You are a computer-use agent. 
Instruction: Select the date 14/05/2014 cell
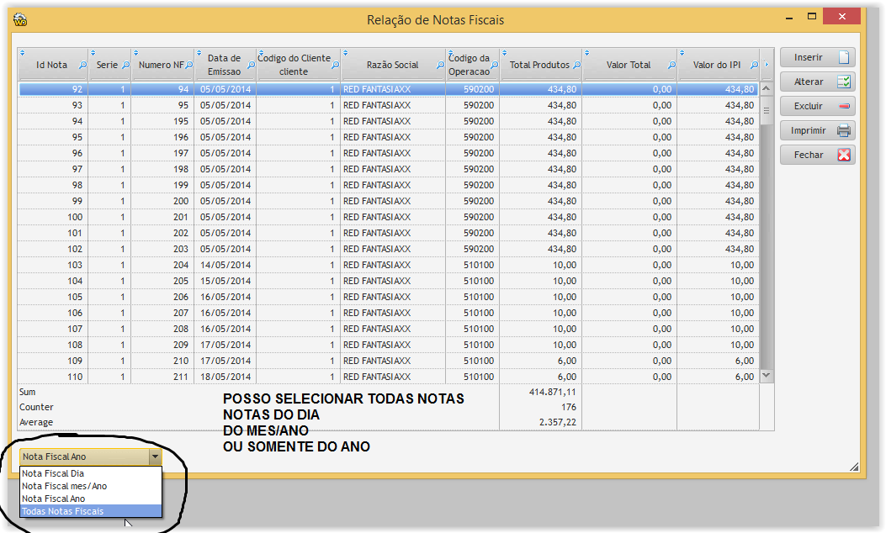pyautogui.click(x=225, y=265)
